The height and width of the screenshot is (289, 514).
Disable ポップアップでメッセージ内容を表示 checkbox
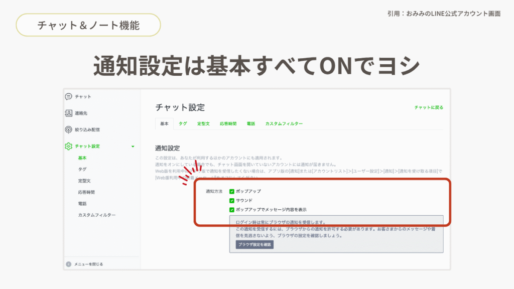click(232, 210)
